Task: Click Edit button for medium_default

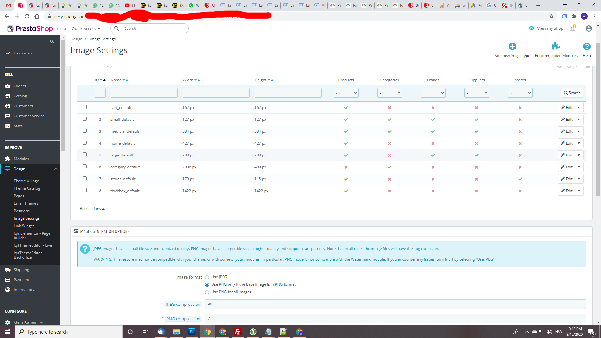Action: click(x=567, y=131)
